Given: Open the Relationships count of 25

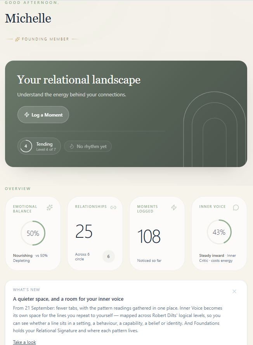Looking at the screenshot, I should click(84, 231).
